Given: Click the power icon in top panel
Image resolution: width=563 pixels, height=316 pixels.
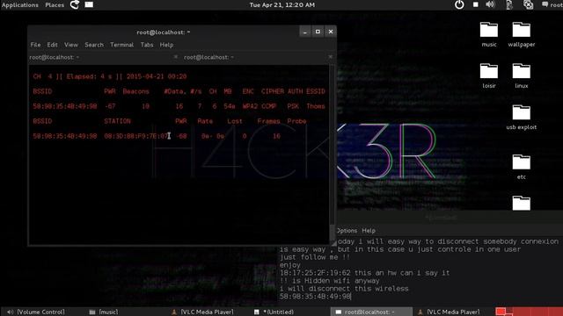Looking at the screenshot, I should (459, 4).
